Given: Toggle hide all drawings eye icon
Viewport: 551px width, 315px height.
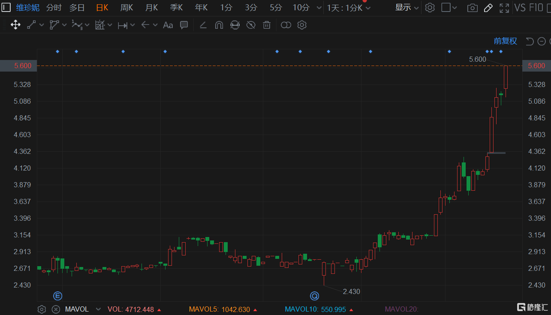Looking at the screenshot, I should (251, 25).
